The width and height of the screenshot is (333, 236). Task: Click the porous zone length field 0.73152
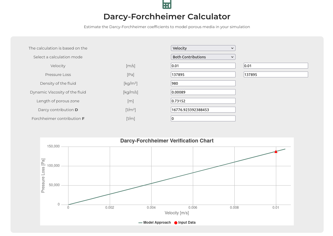click(x=203, y=101)
